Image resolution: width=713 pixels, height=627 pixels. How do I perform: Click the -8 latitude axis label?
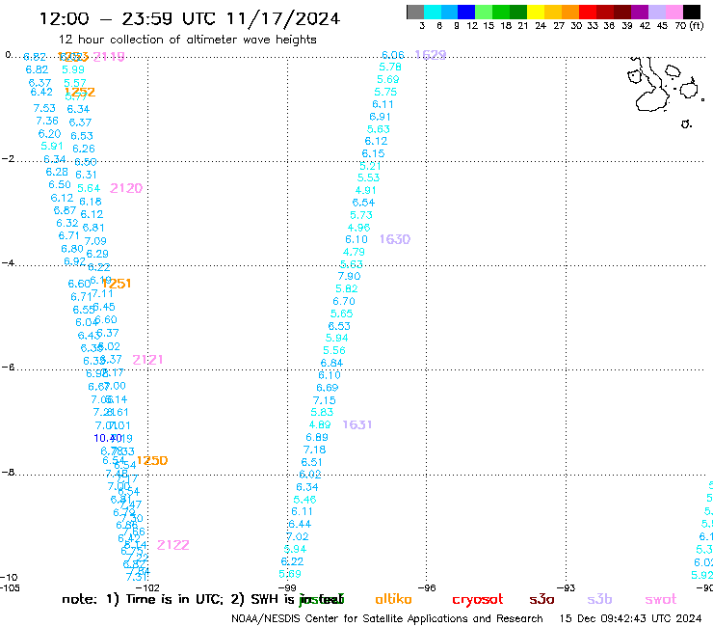(x=8, y=473)
